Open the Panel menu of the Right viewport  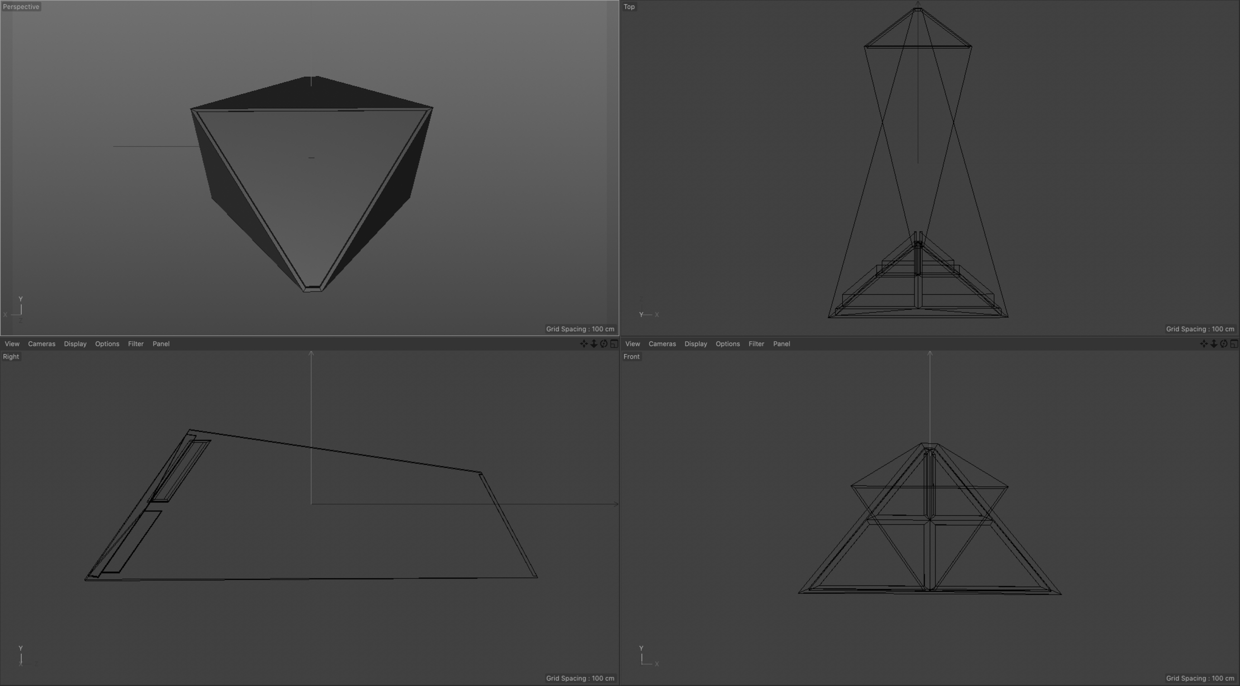point(161,344)
